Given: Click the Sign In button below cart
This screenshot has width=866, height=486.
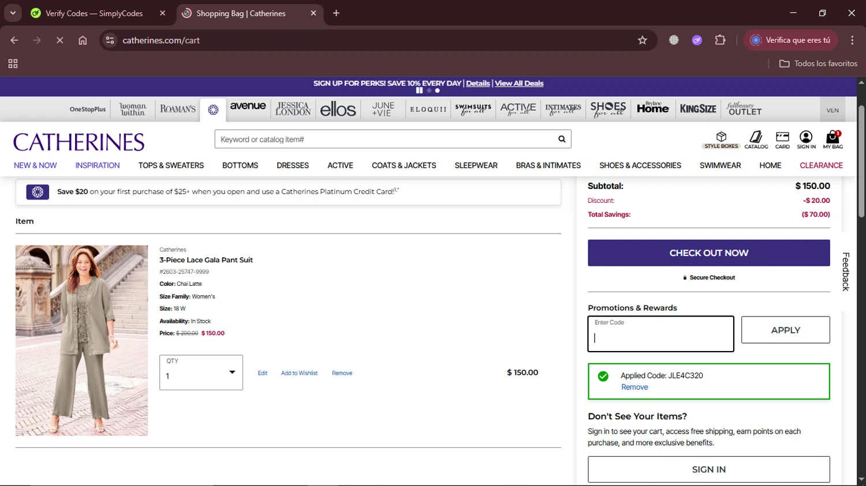Looking at the screenshot, I should (709, 469).
